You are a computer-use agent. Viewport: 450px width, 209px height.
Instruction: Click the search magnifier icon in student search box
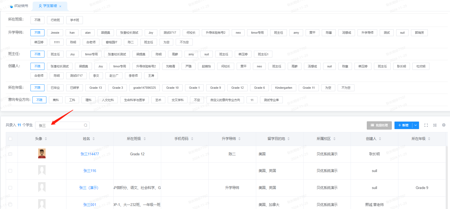(86, 125)
